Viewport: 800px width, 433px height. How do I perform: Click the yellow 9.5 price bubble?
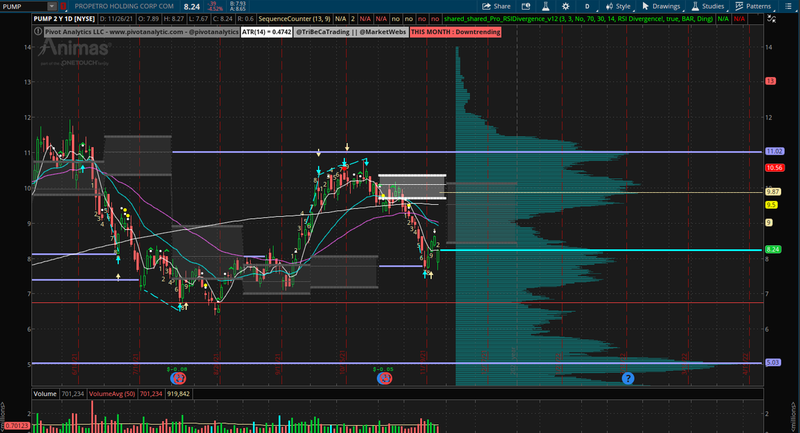pyautogui.click(x=771, y=205)
